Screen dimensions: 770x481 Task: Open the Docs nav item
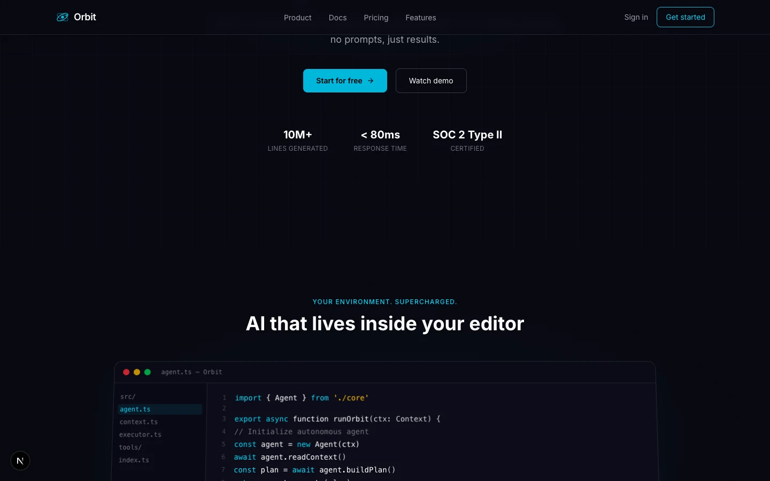point(337,18)
